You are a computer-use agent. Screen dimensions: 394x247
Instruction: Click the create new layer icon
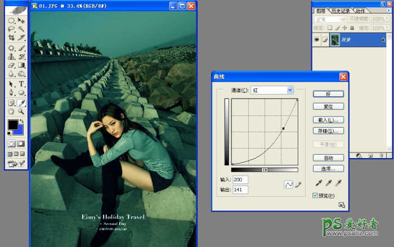[371, 155]
